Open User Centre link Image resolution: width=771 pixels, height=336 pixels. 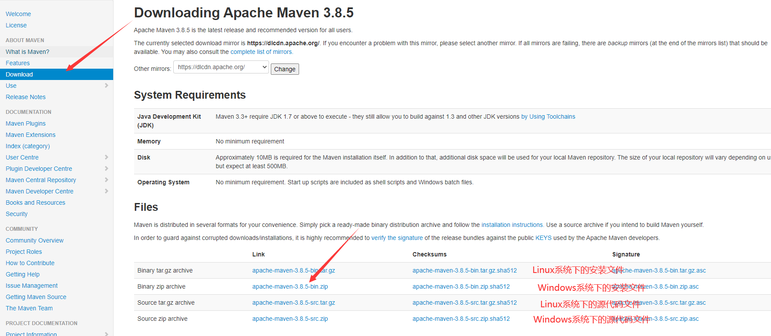[22, 157]
